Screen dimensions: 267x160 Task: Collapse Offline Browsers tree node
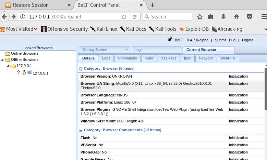point(2,60)
